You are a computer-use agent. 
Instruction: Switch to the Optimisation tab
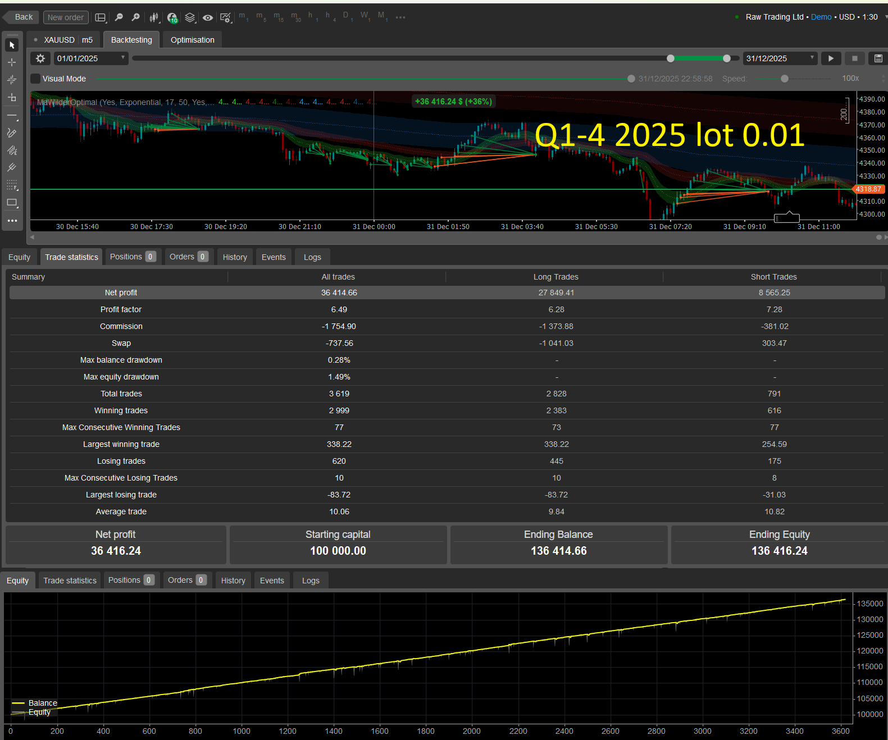coord(192,40)
